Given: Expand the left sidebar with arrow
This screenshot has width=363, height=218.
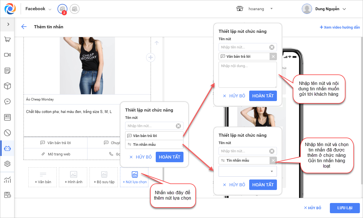Looking at the screenshot, I should click(x=8, y=24).
